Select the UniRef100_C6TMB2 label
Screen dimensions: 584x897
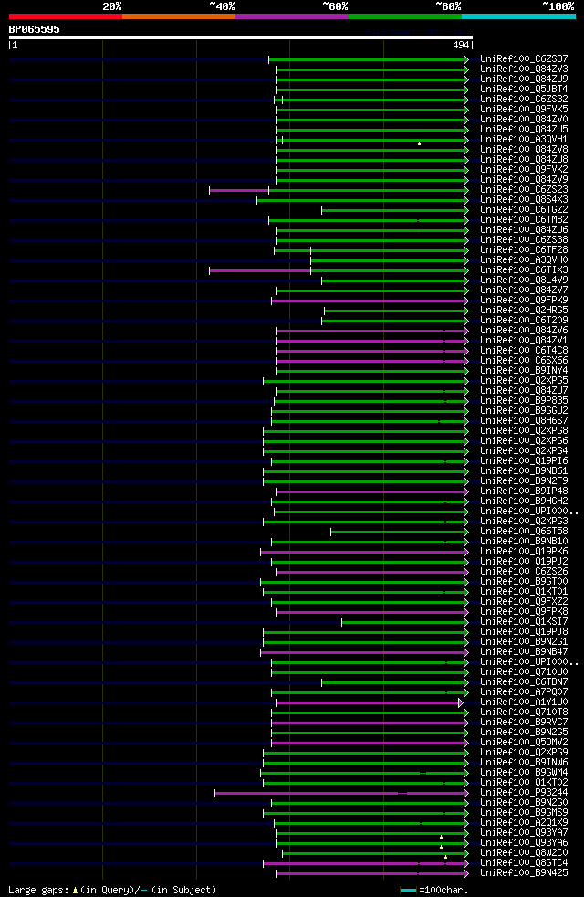coord(524,219)
